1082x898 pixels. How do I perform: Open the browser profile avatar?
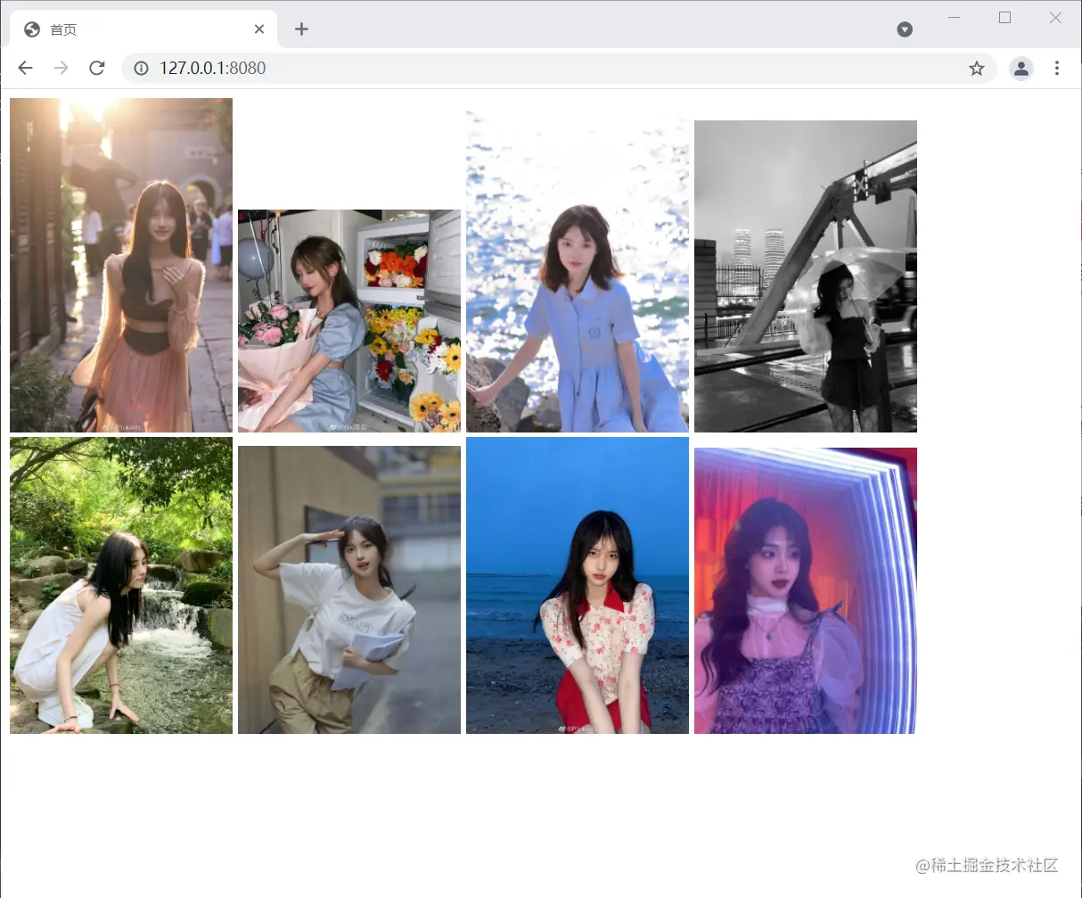tap(1021, 68)
